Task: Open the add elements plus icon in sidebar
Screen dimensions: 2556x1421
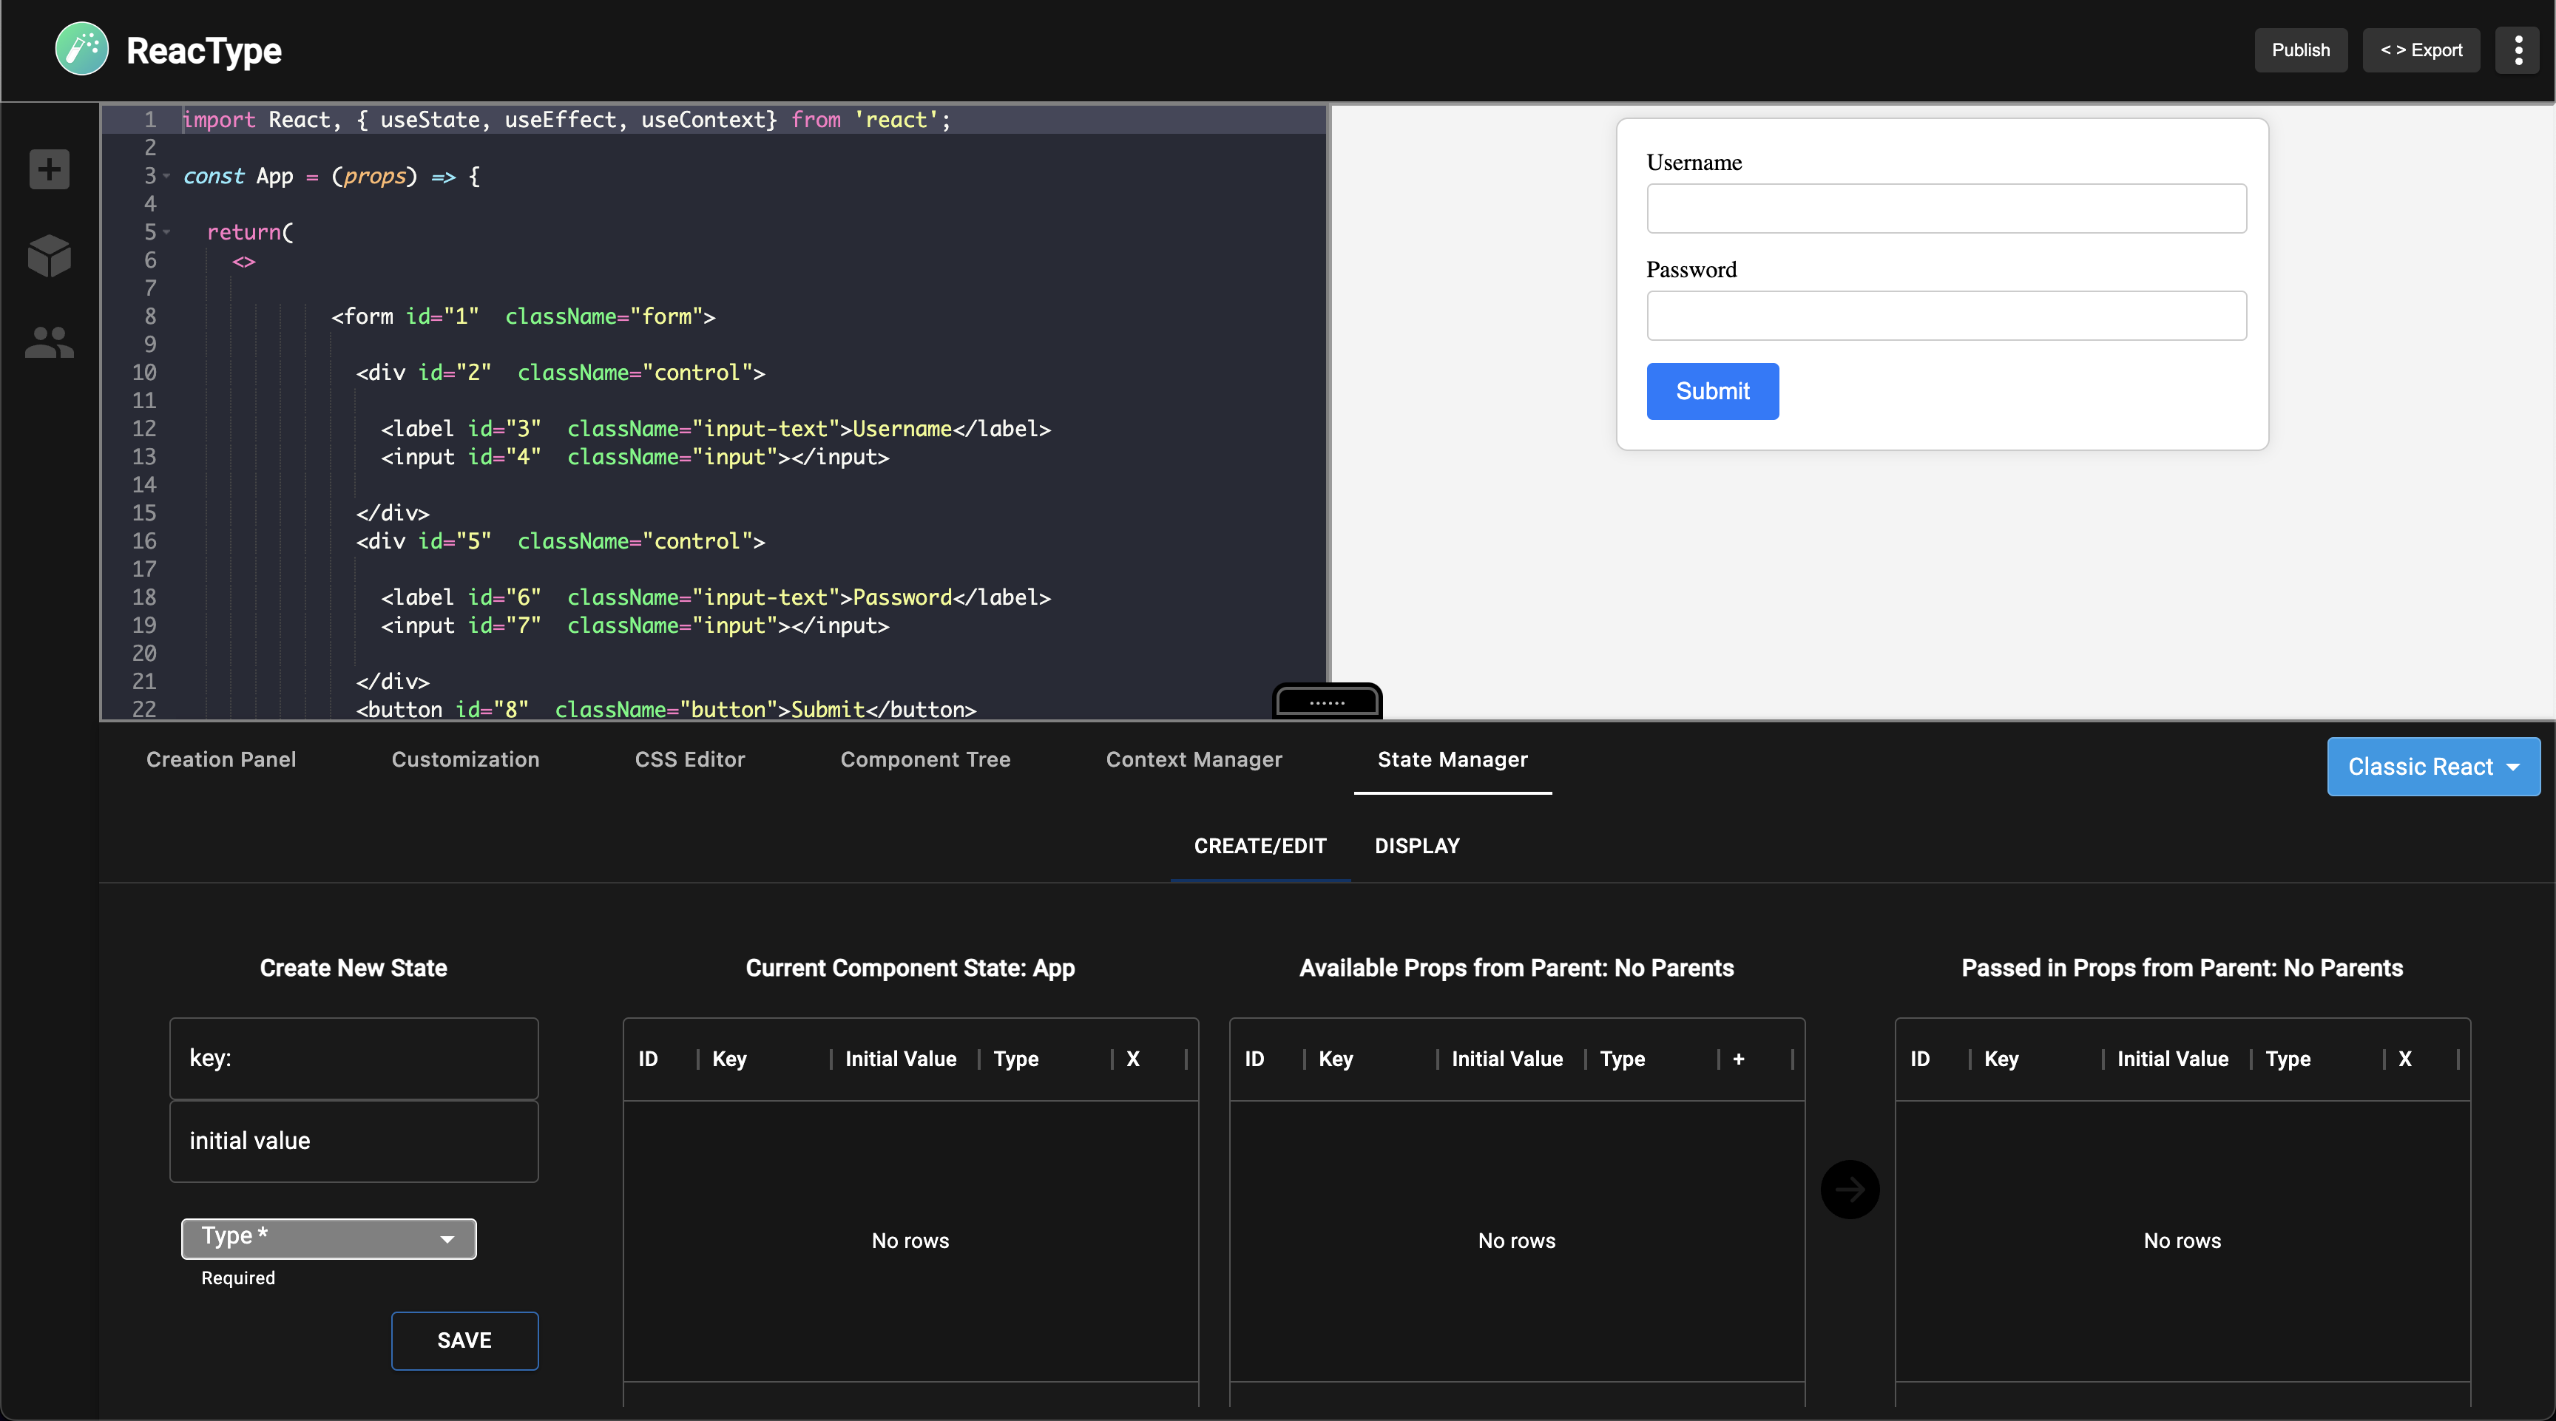Action: point(49,169)
